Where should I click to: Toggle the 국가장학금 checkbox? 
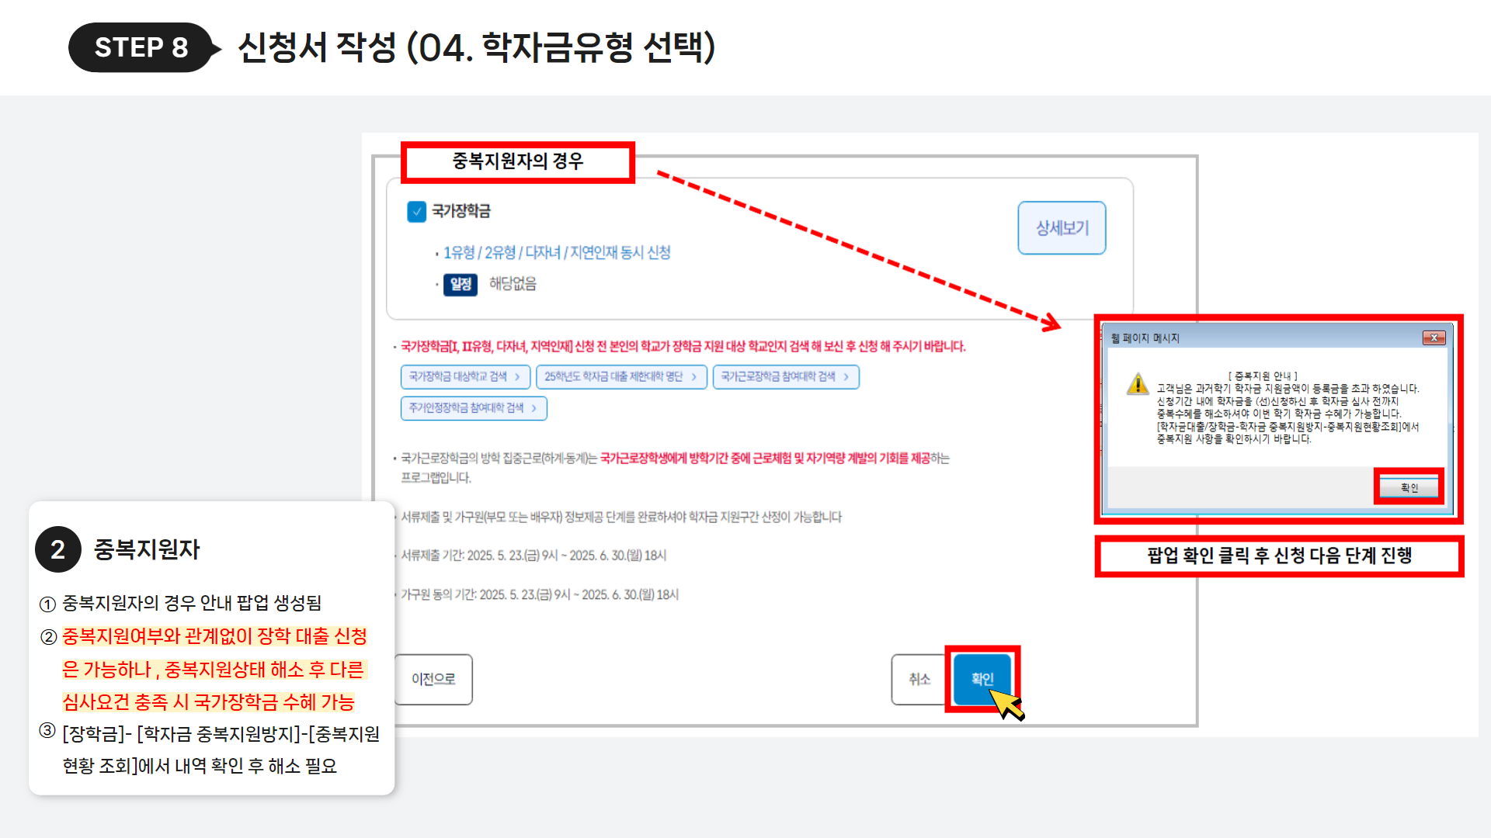pyautogui.click(x=417, y=211)
